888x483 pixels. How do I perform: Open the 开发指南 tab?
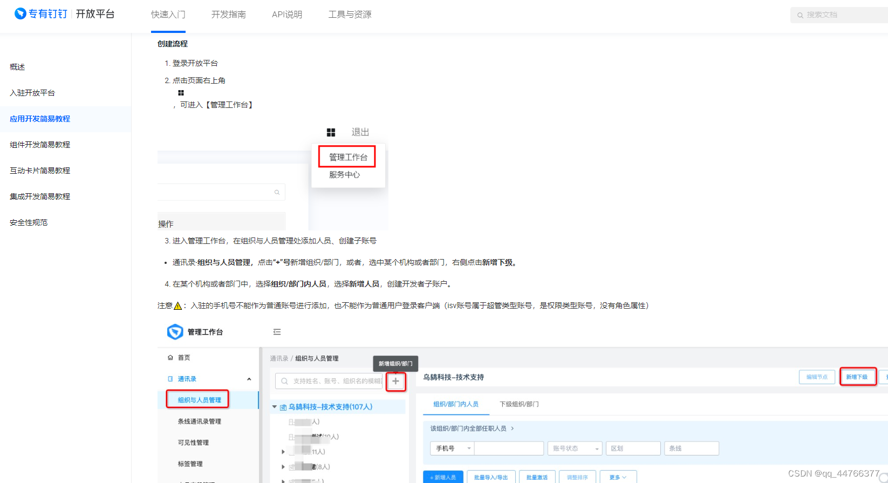click(229, 15)
